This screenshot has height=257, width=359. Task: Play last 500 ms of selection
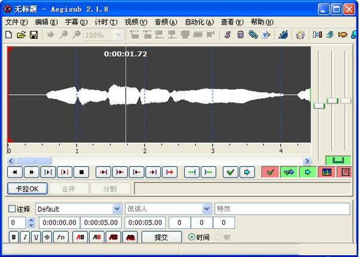point(153,172)
